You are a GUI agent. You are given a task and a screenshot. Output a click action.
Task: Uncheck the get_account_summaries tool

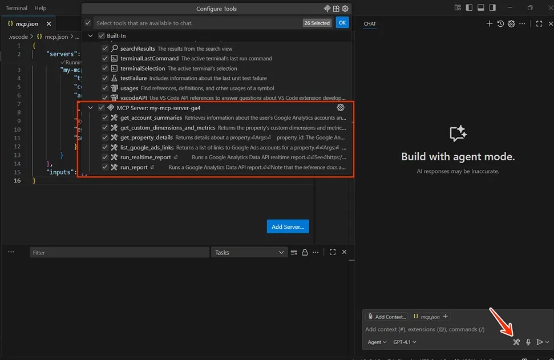[105, 118]
